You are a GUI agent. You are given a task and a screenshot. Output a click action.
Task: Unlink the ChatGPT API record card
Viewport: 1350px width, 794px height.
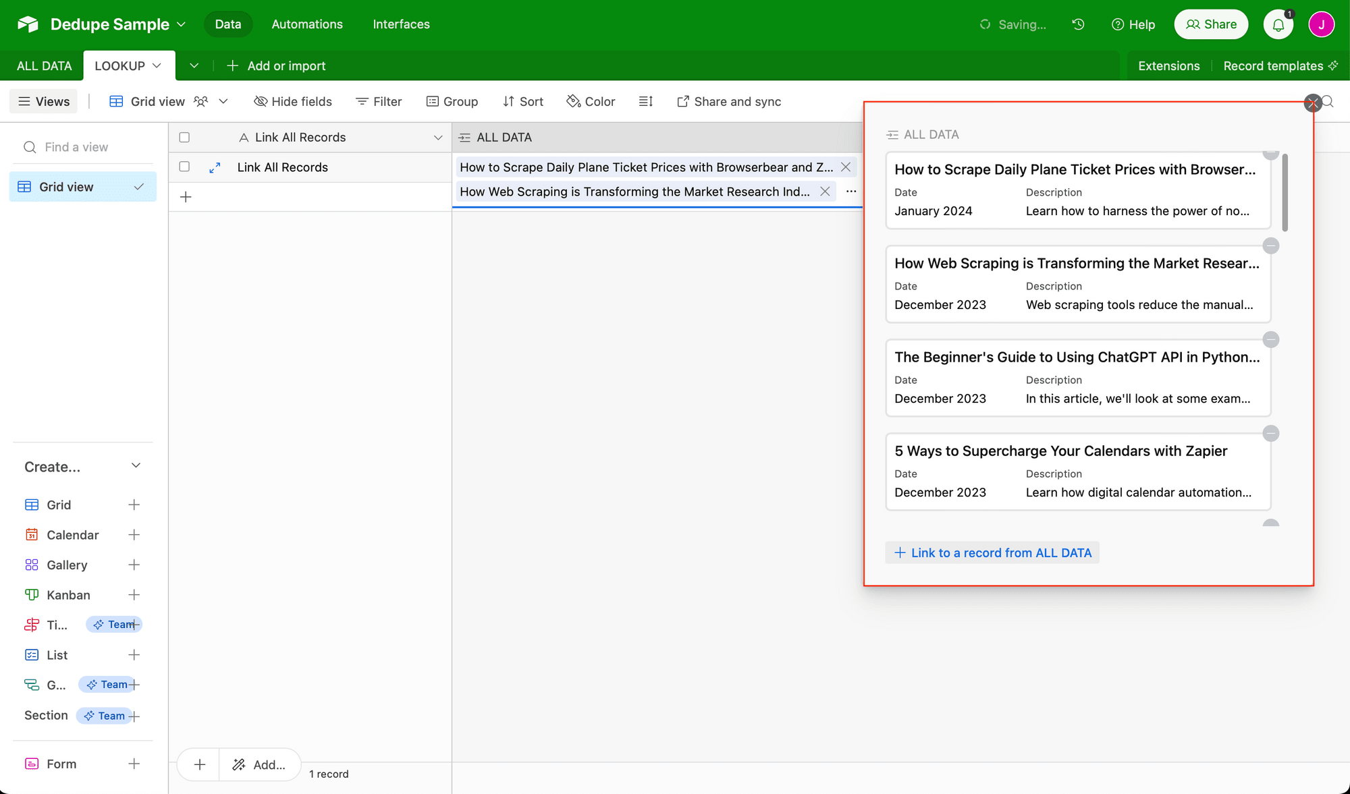click(x=1270, y=340)
